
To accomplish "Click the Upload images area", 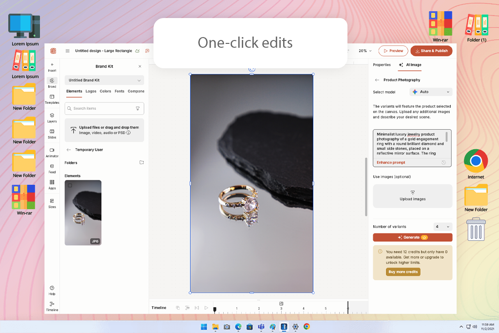I will coord(413,196).
